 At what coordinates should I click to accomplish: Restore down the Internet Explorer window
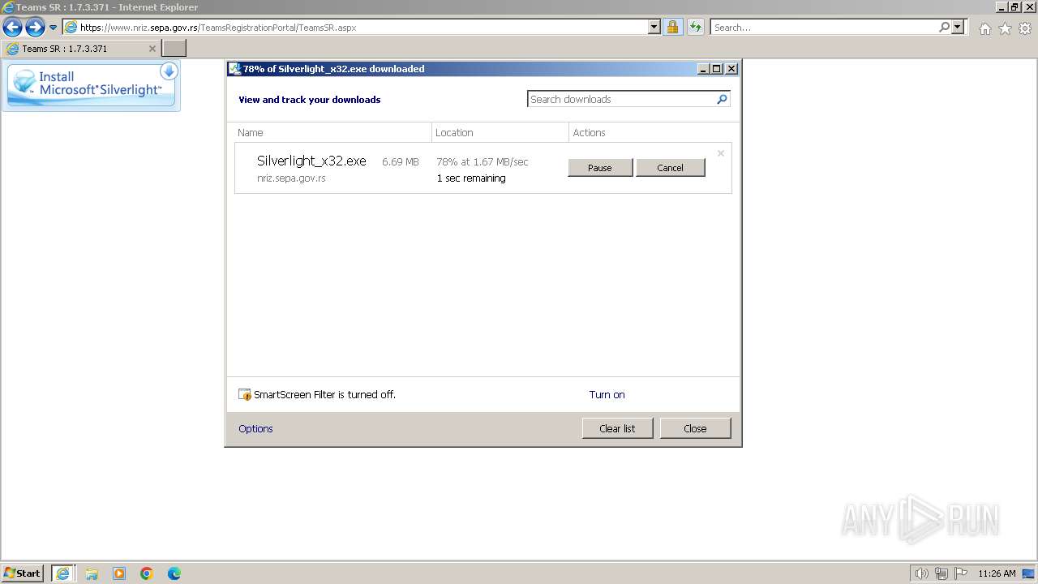coord(1014,7)
